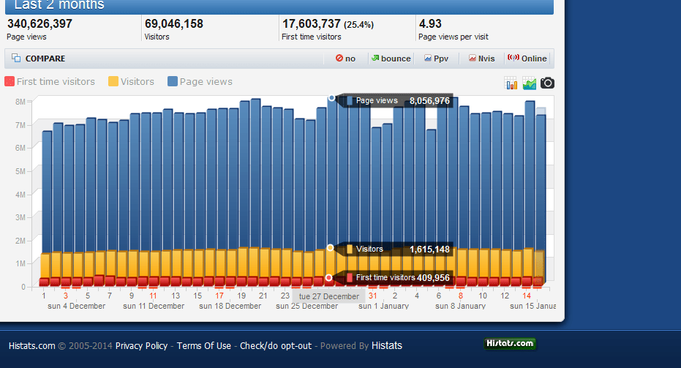Open the Terms Of Use link
Screen dimensions: 681x368
pos(203,346)
